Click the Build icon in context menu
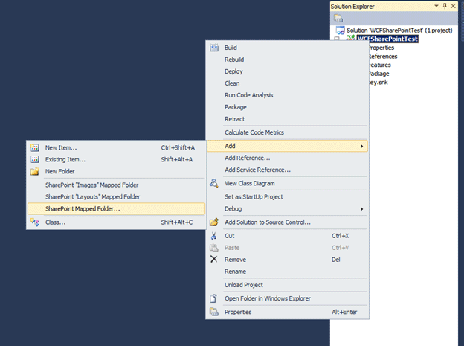 [214, 48]
